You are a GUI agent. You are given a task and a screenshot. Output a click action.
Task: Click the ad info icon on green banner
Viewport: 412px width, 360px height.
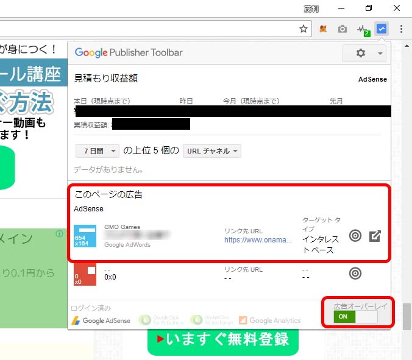(x=59, y=233)
